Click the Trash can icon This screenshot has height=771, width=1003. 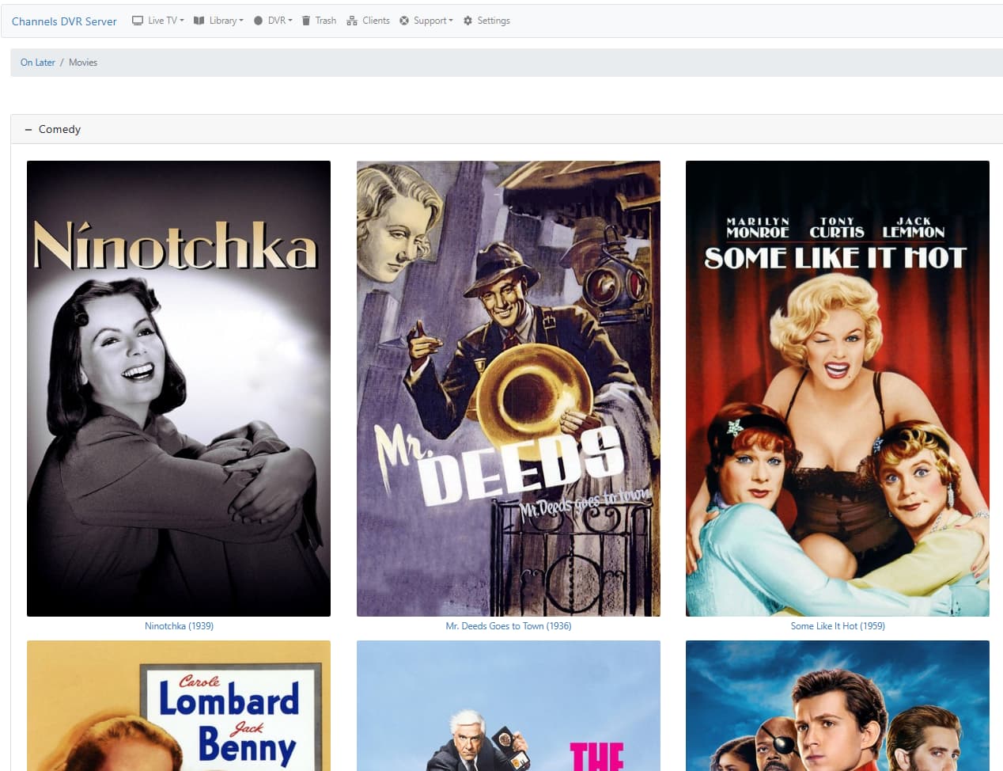point(306,21)
